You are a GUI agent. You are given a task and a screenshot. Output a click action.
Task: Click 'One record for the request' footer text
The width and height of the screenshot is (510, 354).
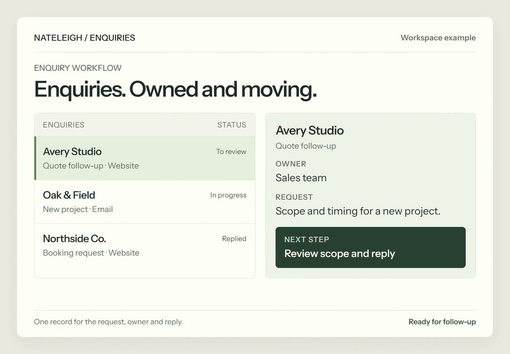(108, 322)
